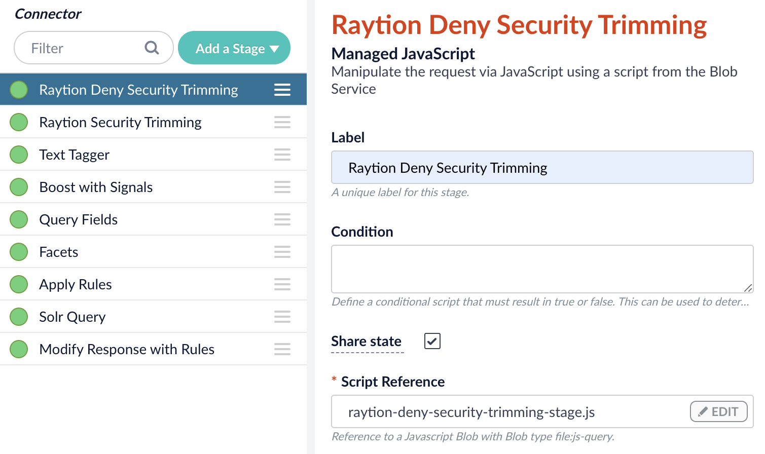Viewport: 765px width, 454px height.
Task: Switch to the Raytion Security Trimming stage
Action: pyautogui.click(x=120, y=122)
